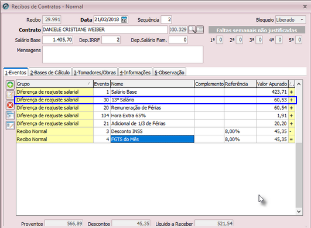
Task: Click the Salário Base field
Action: pos(58,40)
